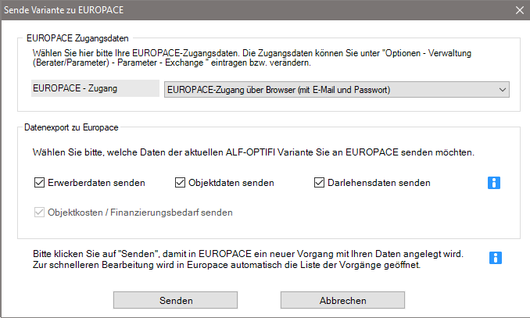Disable the Darlehensdaten senden checkbox

point(320,183)
